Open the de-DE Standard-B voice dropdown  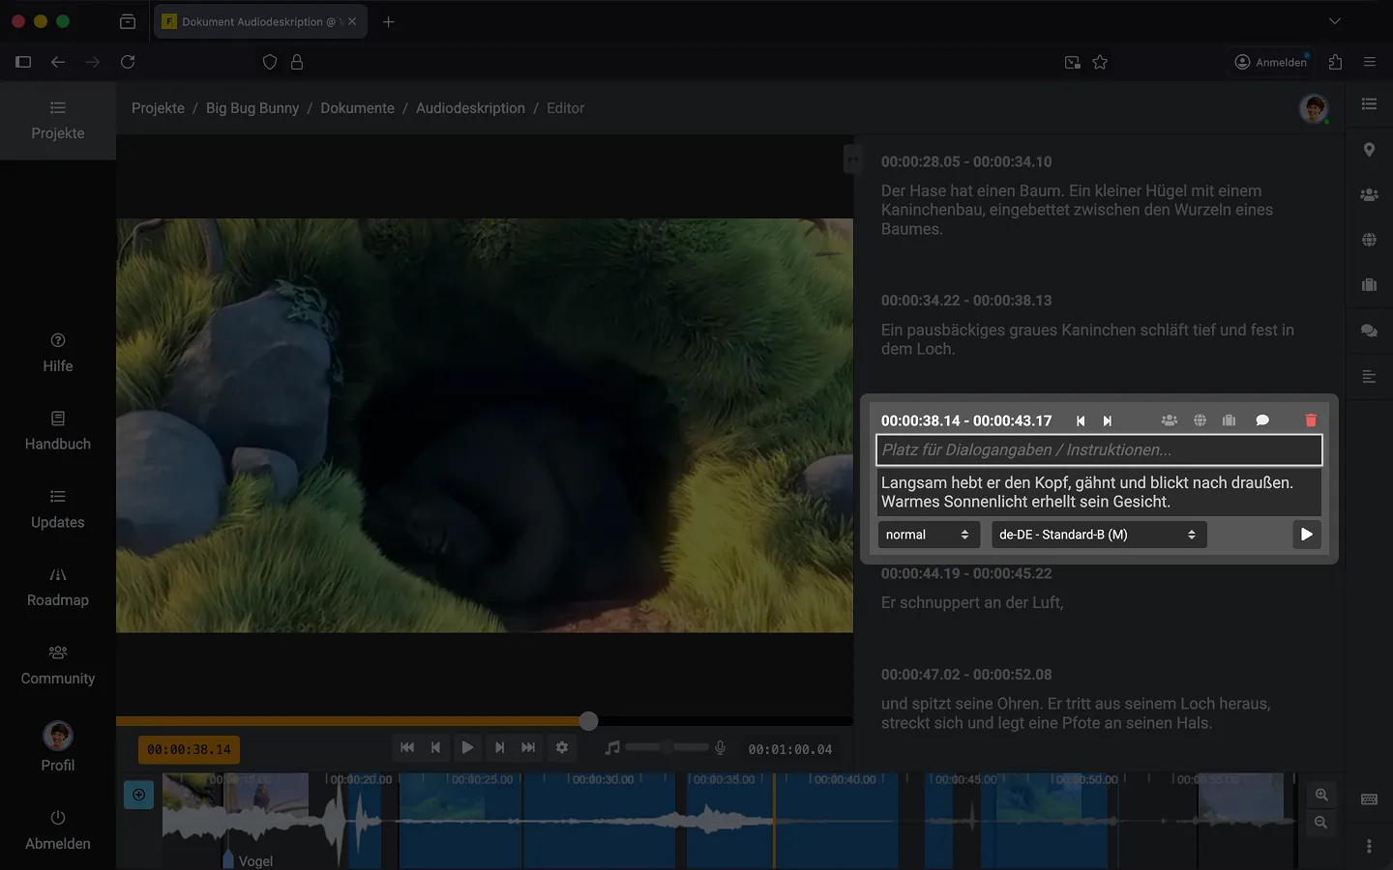click(x=1098, y=535)
